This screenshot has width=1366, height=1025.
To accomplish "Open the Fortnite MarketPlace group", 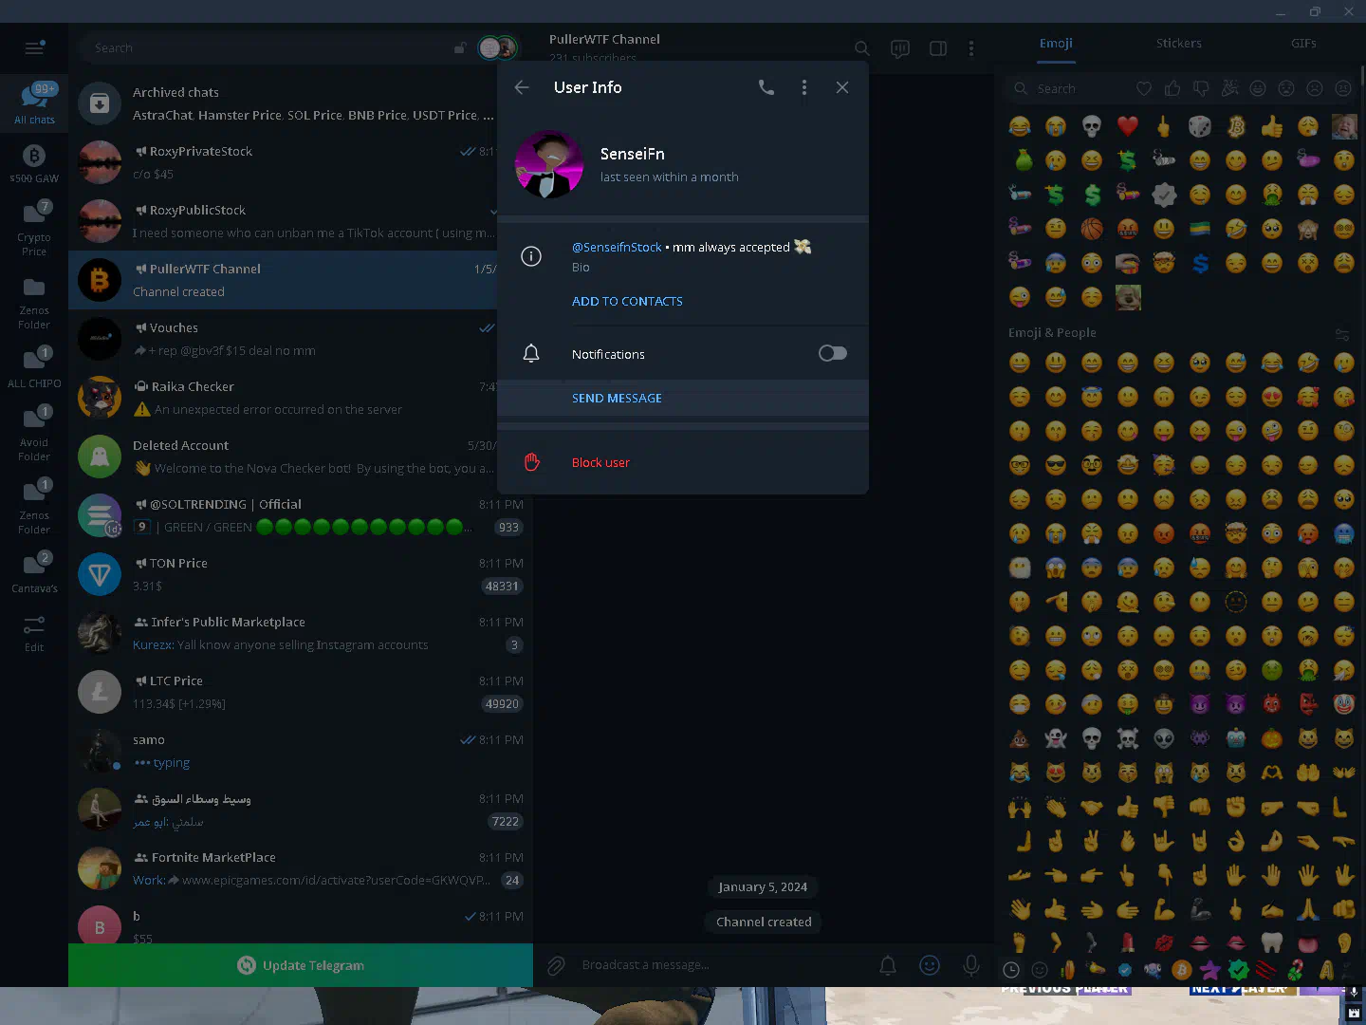I will click(301, 868).
